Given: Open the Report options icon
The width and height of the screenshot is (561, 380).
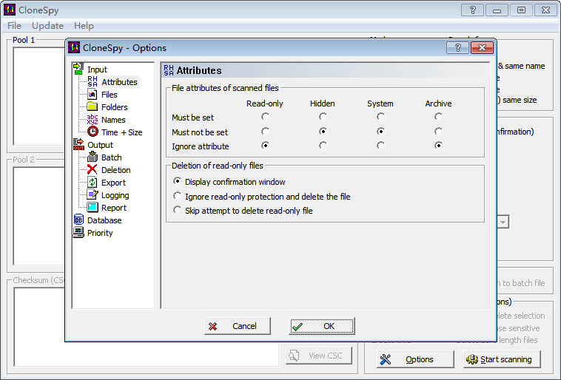Looking at the screenshot, I should point(93,208).
